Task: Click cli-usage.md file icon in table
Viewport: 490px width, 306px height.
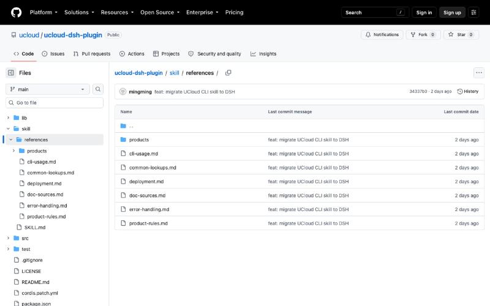Action: (x=123, y=154)
